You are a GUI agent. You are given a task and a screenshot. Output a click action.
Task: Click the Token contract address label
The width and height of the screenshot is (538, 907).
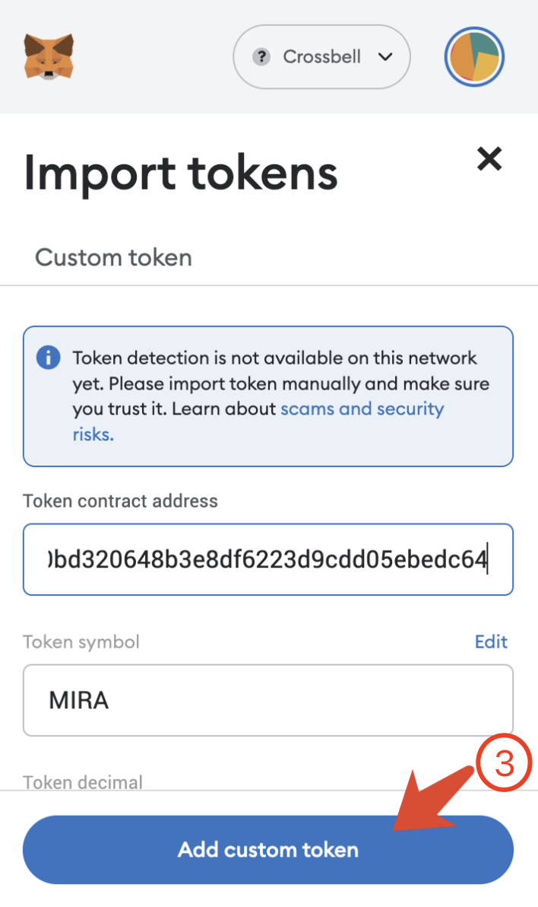(x=120, y=501)
